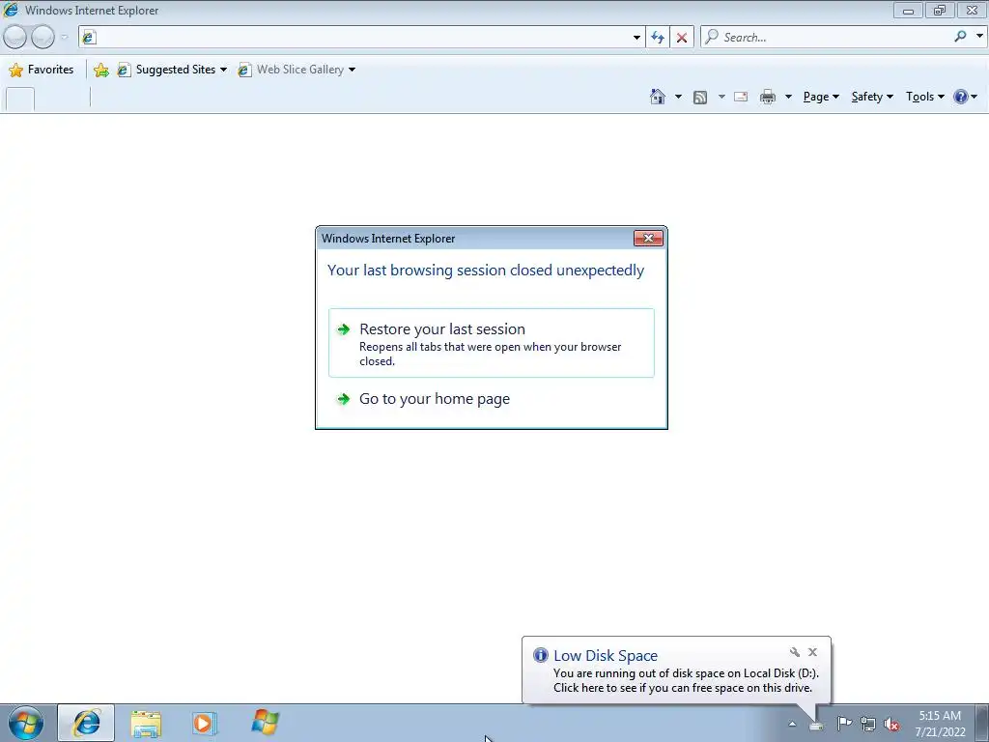Minimize the Internet Explorer window
The width and height of the screenshot is (989, 742).
(908, 10)
